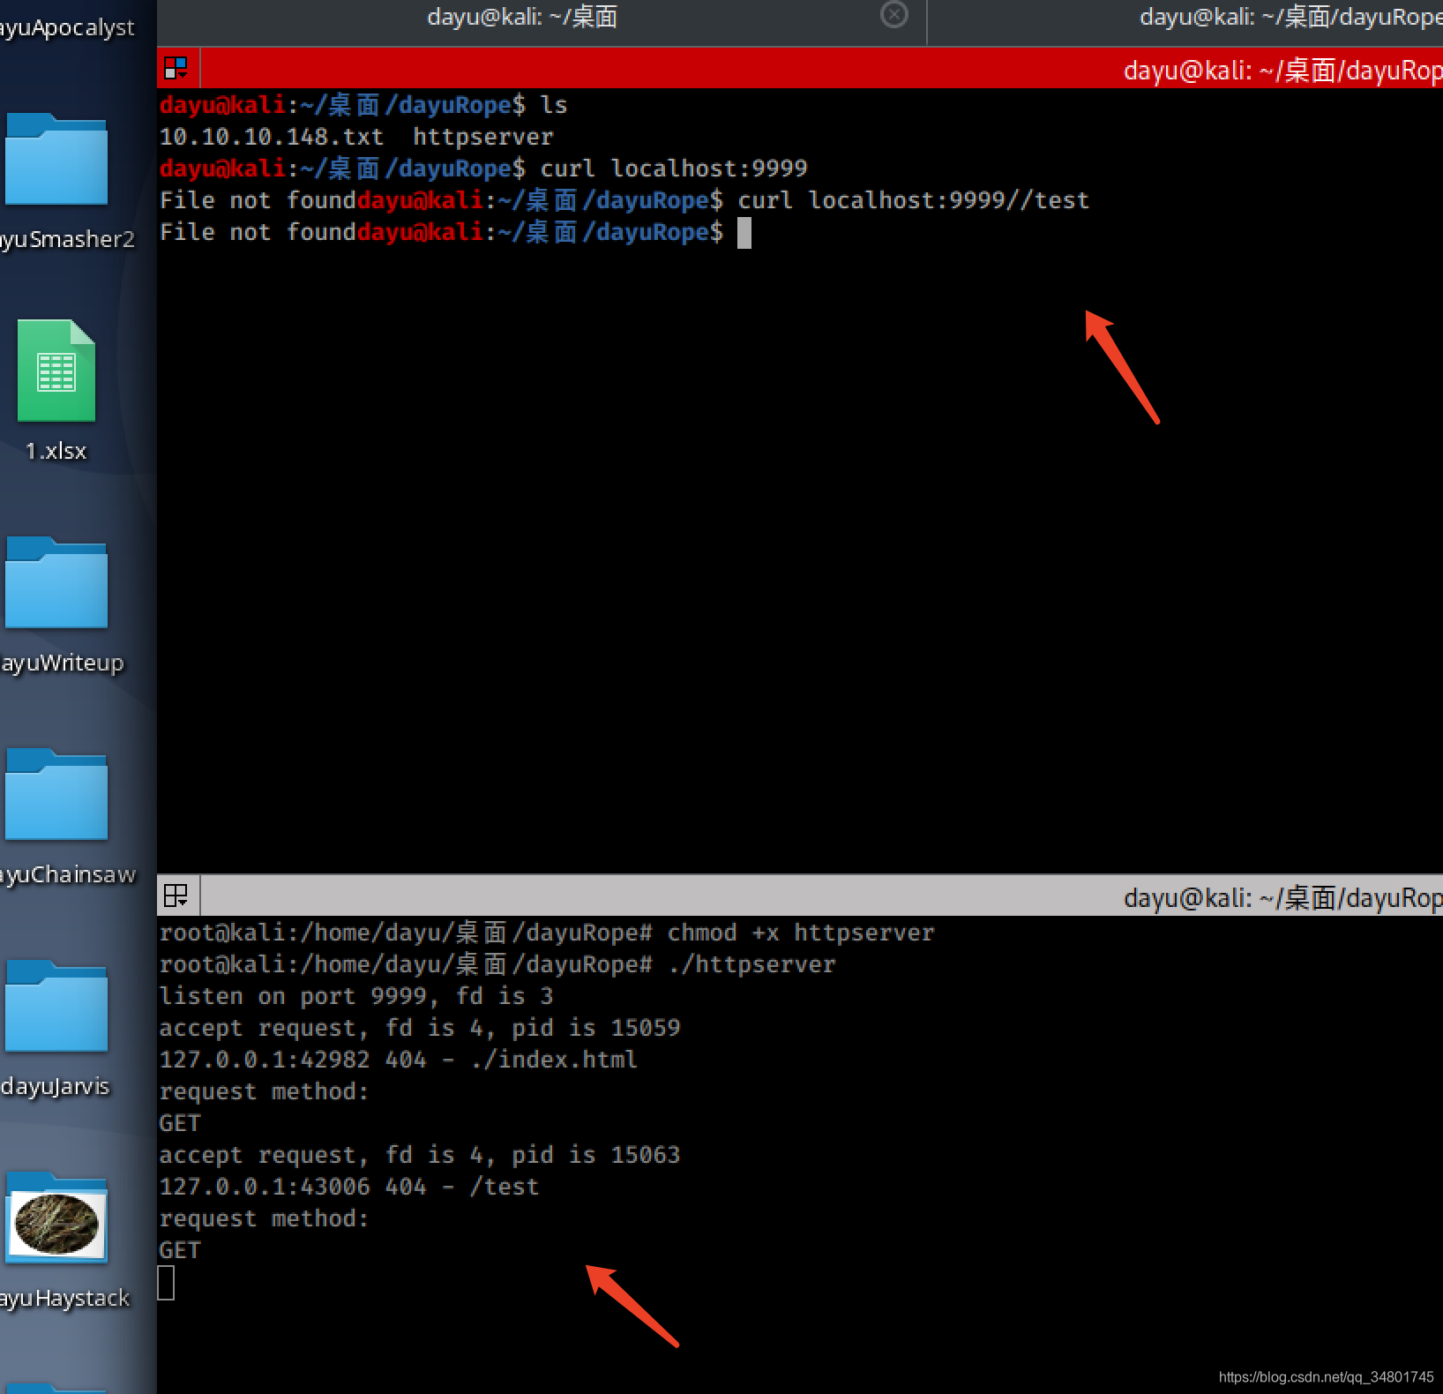Click 'httpserver' in the ls output

point(483,137)
